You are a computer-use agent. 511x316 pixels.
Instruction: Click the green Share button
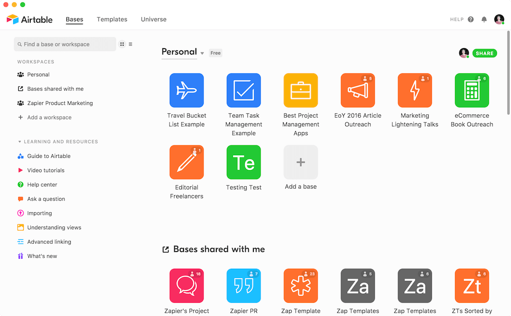pyautogui.click(x=485, y=53)
